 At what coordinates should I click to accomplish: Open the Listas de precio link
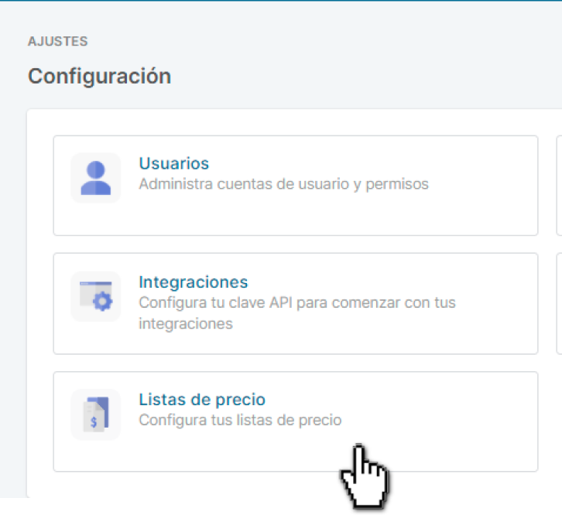tap(202, 400)
